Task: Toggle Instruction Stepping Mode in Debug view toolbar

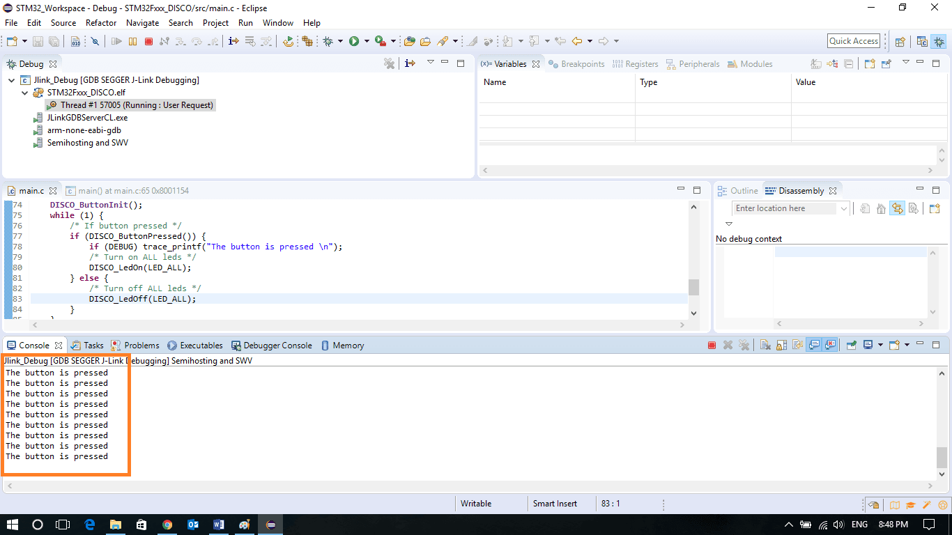Action: pos(410,63)
